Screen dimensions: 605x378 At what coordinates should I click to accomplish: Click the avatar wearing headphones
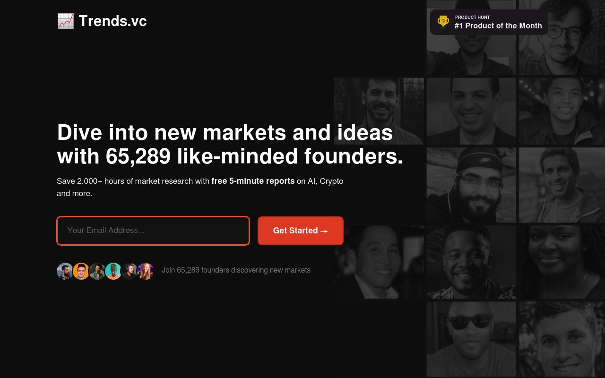(x=130, y=271)
